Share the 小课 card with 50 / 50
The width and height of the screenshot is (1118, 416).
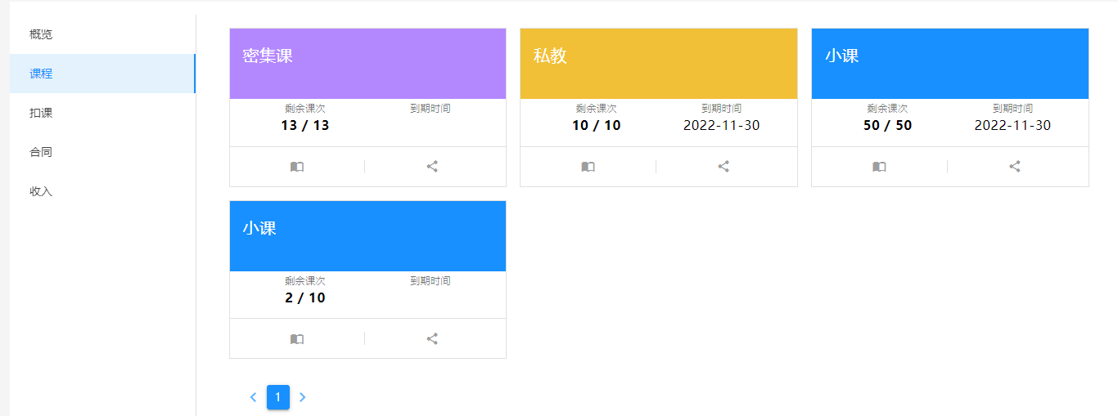pyautogui.click(x=1015, y=167)
